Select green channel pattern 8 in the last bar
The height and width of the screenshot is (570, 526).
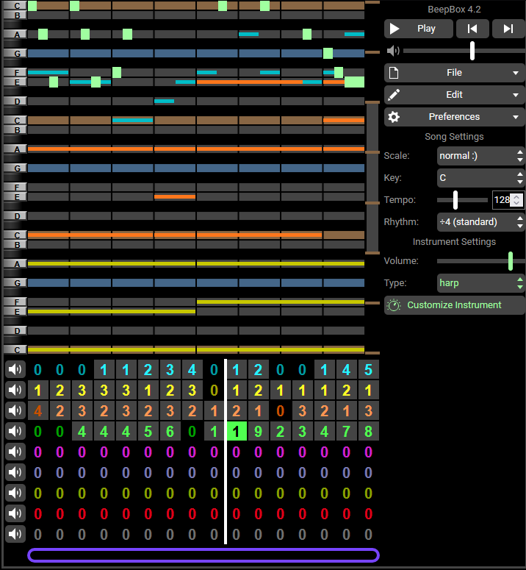tap(369, 432)
